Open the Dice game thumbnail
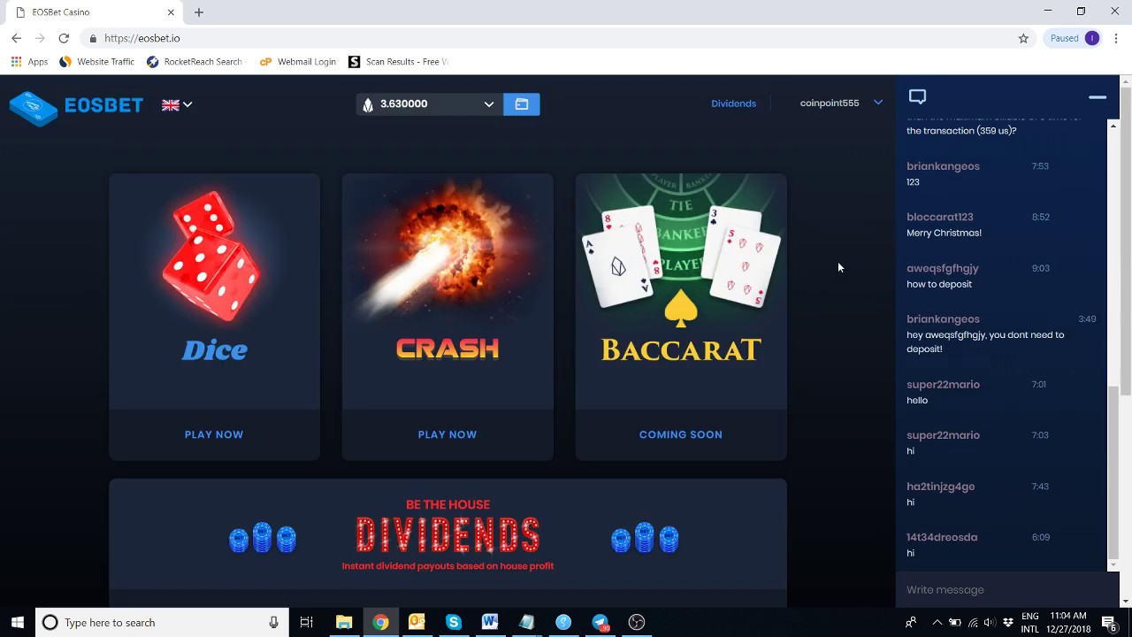1132x637 pixels. pos(214,291)
